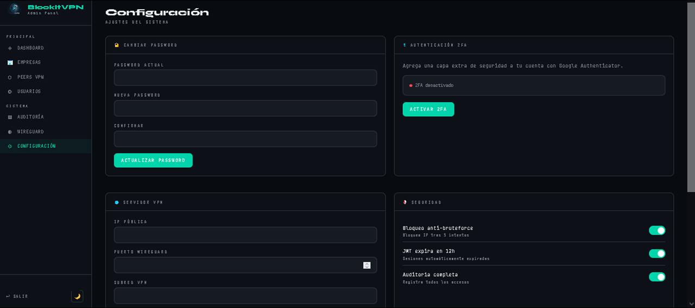Open Peers VPN menu item
The width and height of the screenshot is (695, 308).
tap(46, 77)
